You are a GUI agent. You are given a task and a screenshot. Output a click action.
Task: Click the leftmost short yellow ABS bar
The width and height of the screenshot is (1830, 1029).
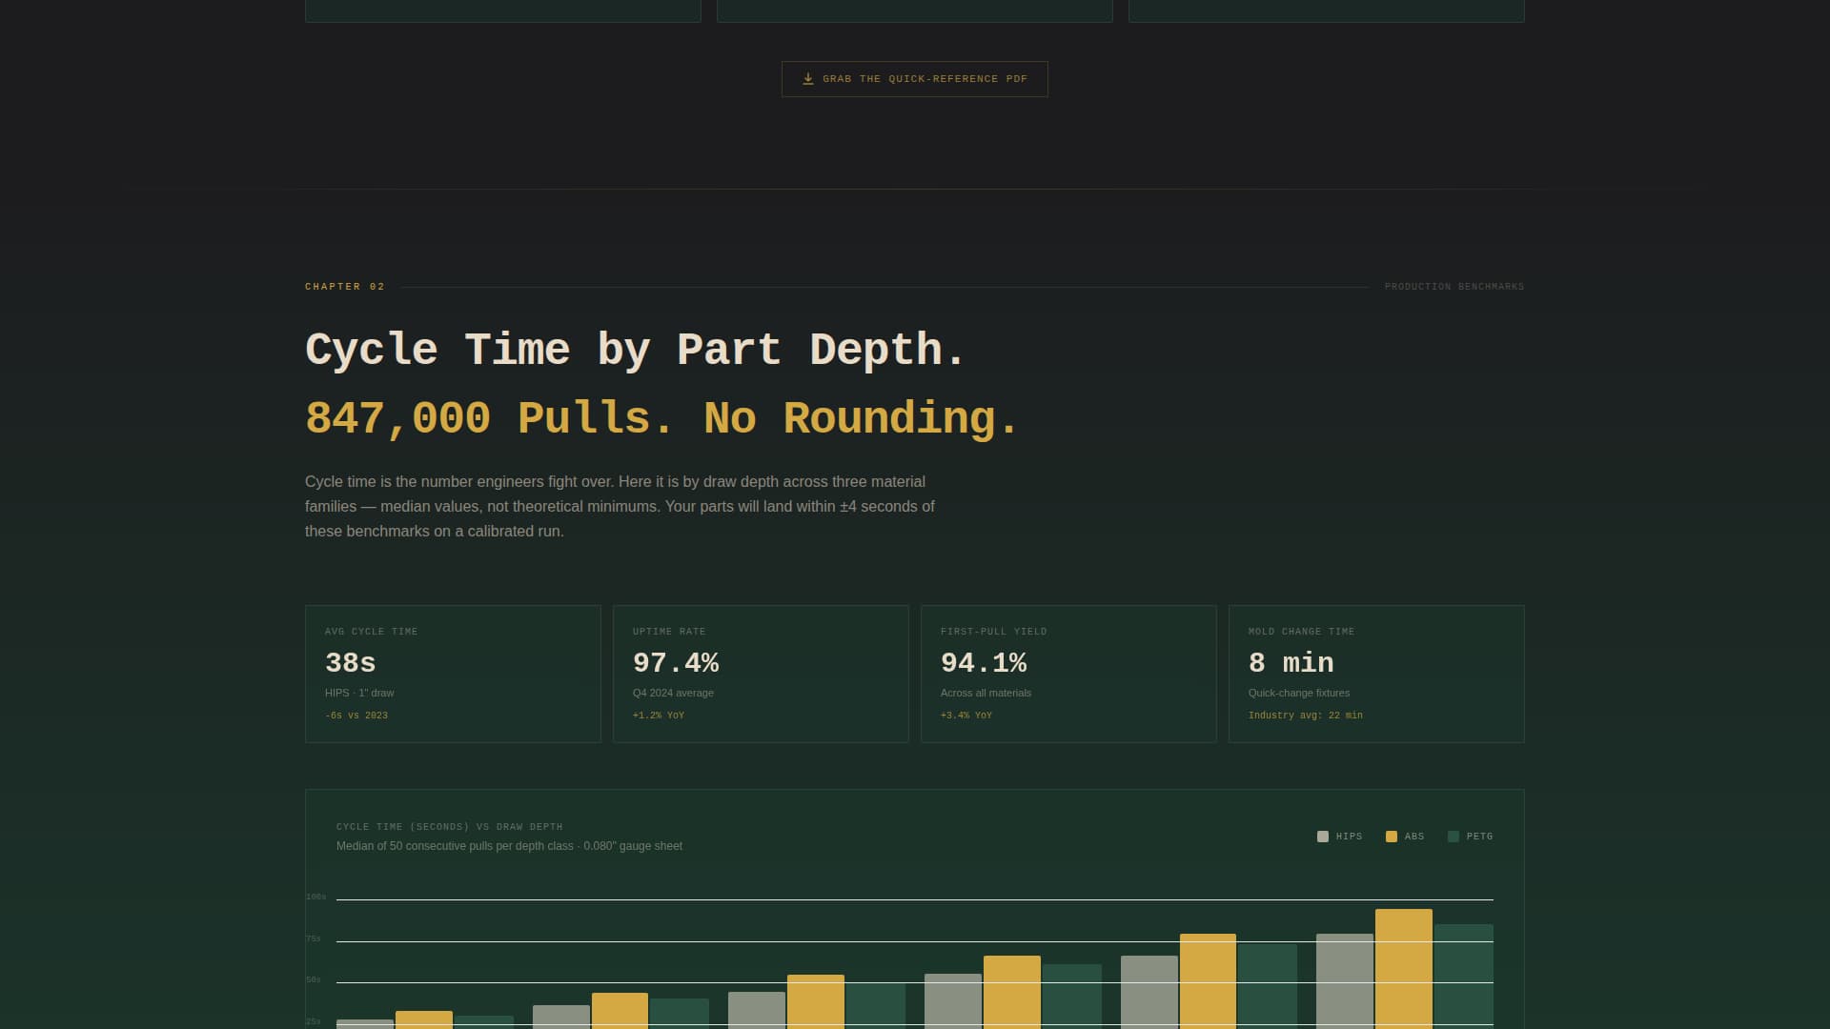click(x=423, y=1019)
